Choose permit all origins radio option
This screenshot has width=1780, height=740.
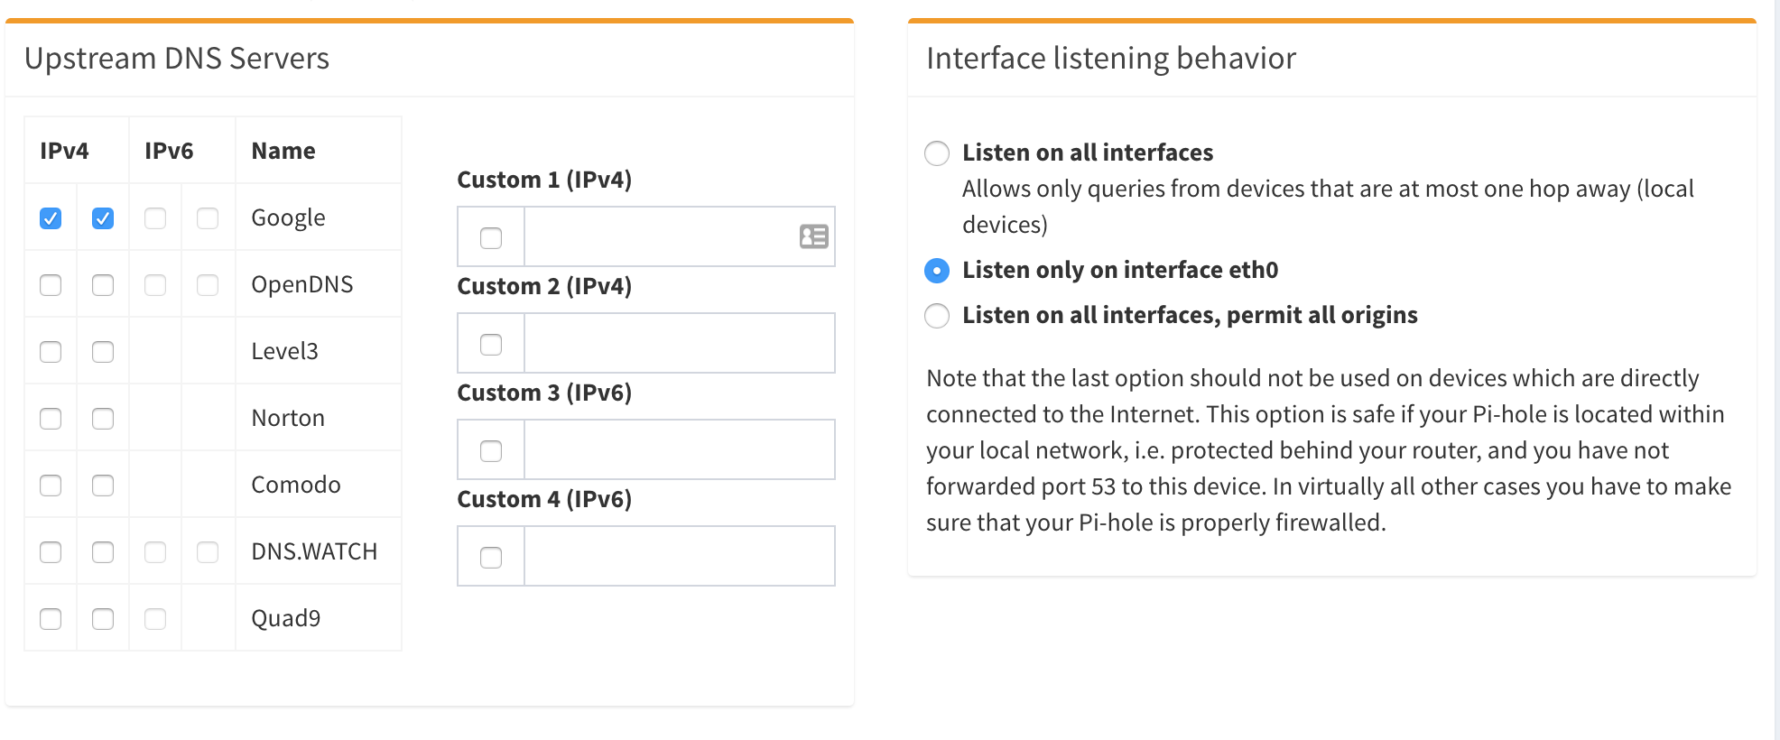937,316
